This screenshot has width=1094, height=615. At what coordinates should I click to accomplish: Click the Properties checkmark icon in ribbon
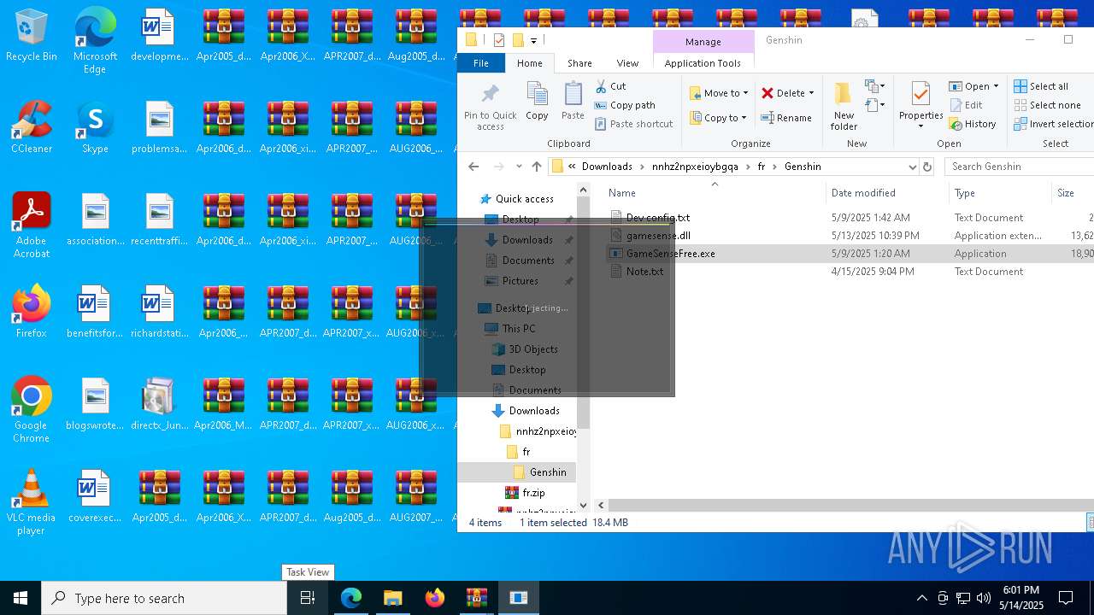pyautogui.click(x=920, y=94)
